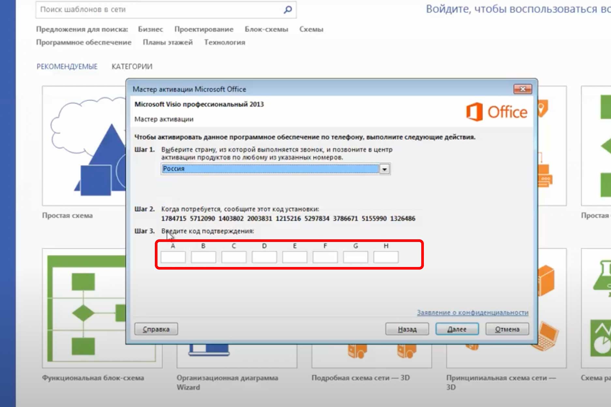Switch to РЕКОМЕНДУЕМЫЕ tab
Viewport: 611px width, 407px height.
(x=67, y=67)
